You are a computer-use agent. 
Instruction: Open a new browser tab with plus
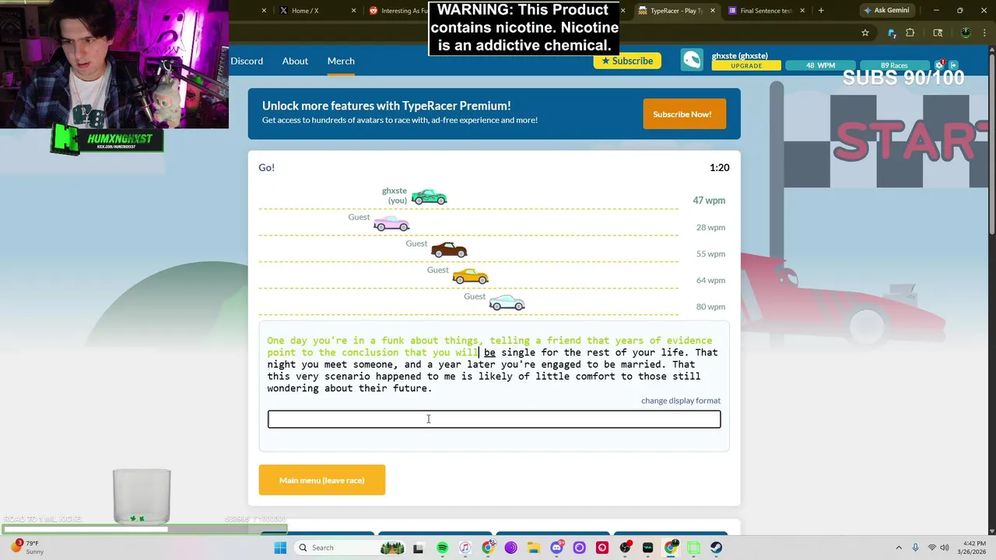coord(821,11)
